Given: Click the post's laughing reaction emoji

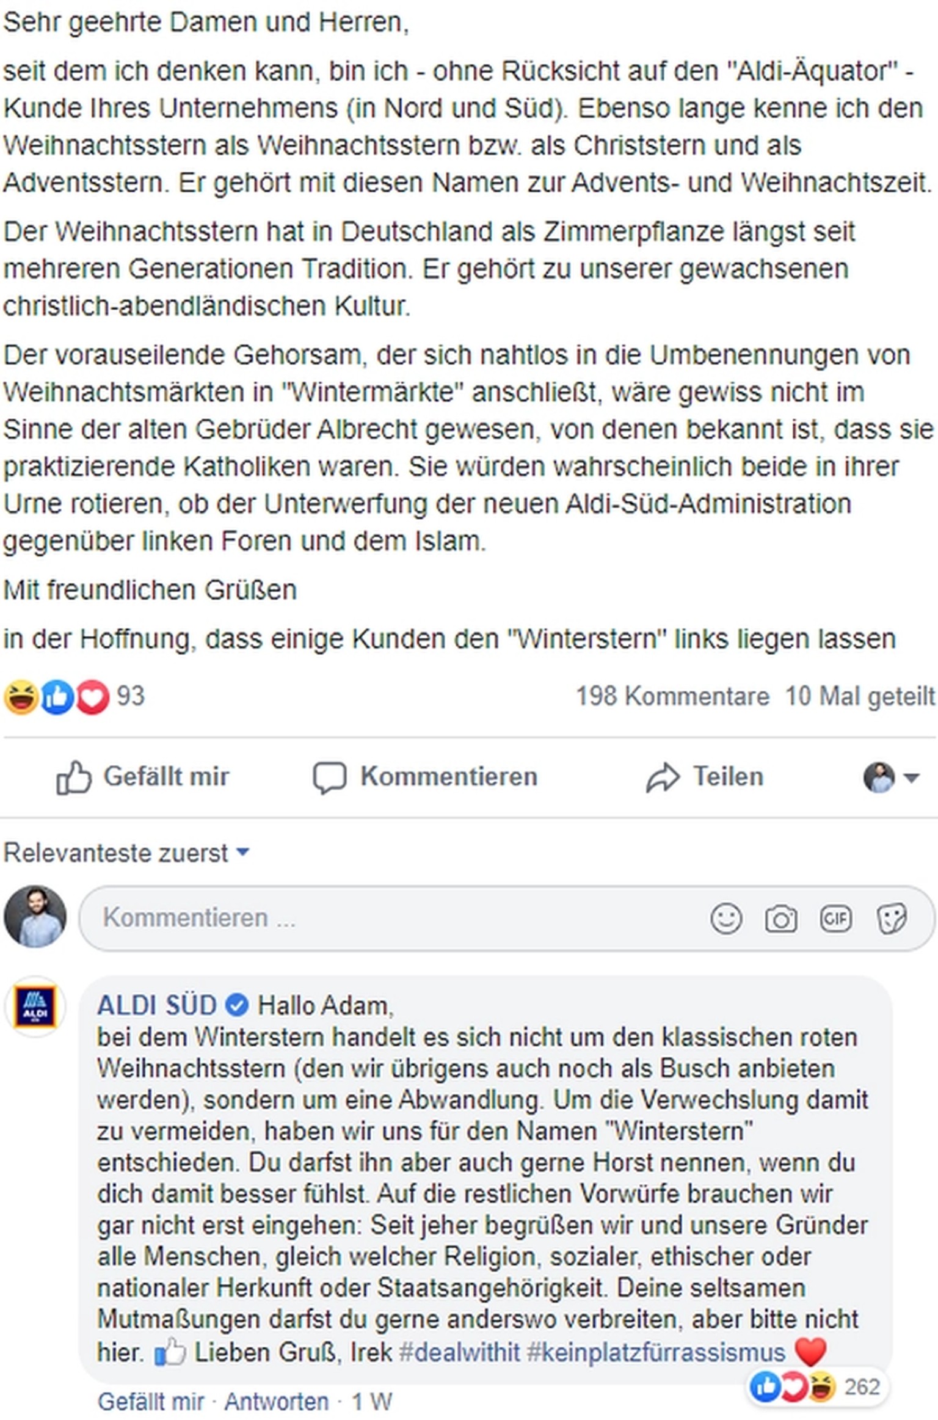Looking at the screenshot, I should click(x=21, y=697).
